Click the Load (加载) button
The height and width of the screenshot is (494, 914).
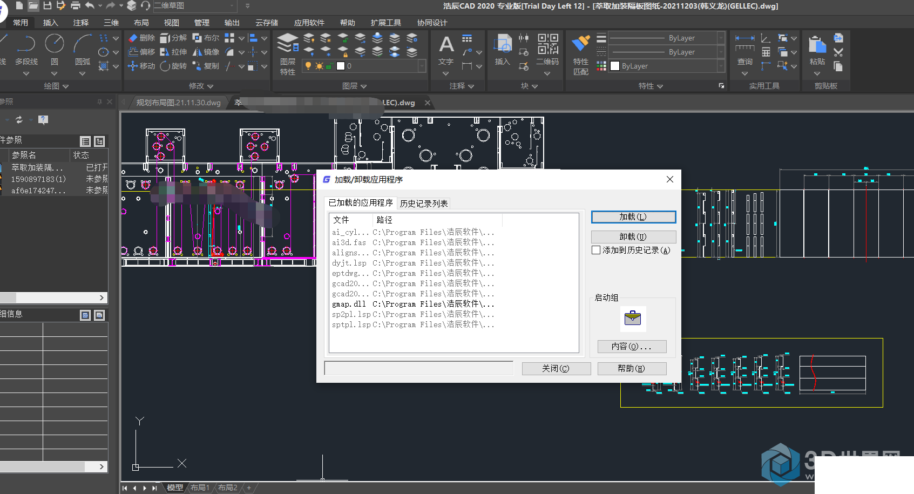(x=633, y=217)
